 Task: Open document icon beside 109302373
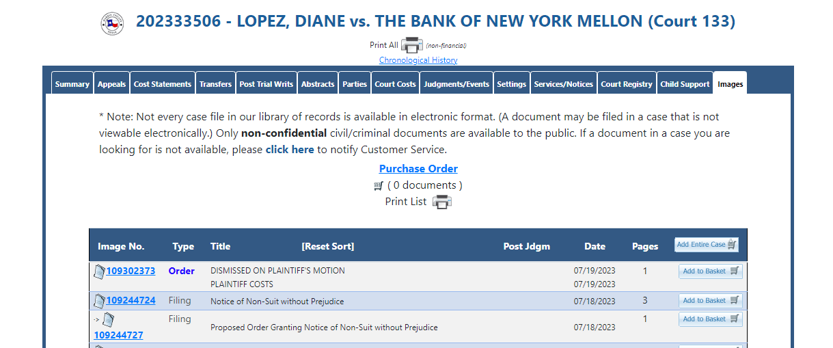click(x=99, y=271)
